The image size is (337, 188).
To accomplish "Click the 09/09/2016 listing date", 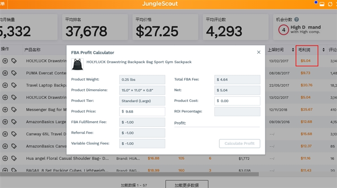I will tap(279, 122).
